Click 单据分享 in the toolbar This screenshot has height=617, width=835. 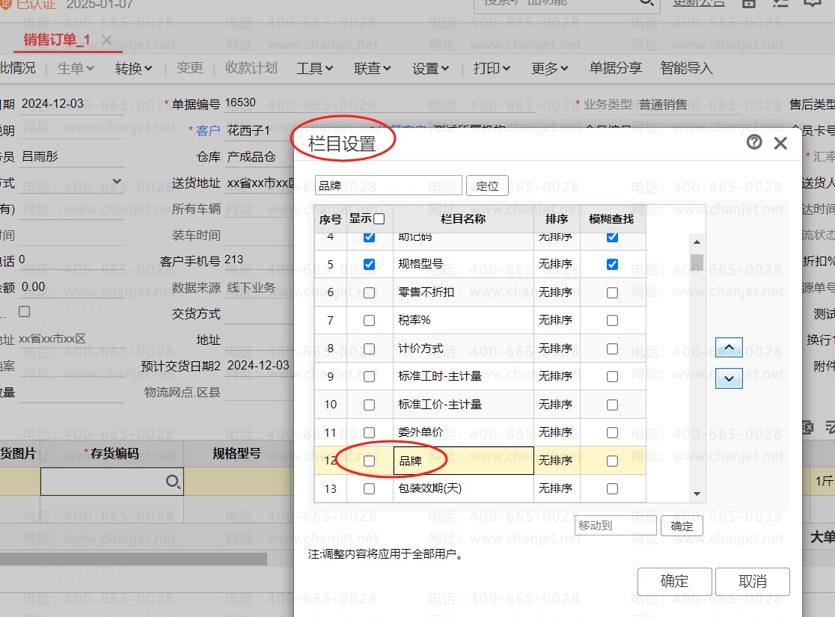[x=616, y=67]
